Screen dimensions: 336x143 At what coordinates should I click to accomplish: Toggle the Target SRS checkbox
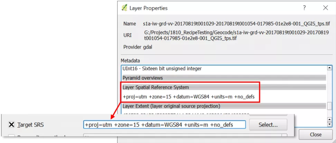(x=11, y=125)
